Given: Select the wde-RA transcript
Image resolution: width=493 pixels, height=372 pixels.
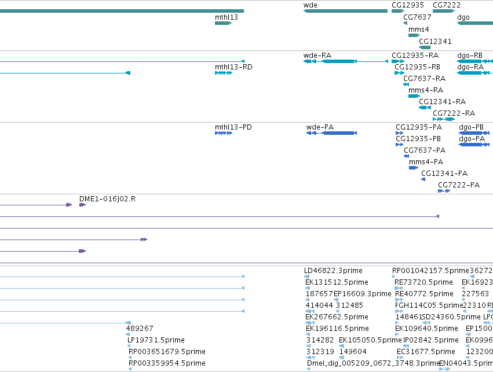Looking at the screenshot, I should tap(345, 61).
